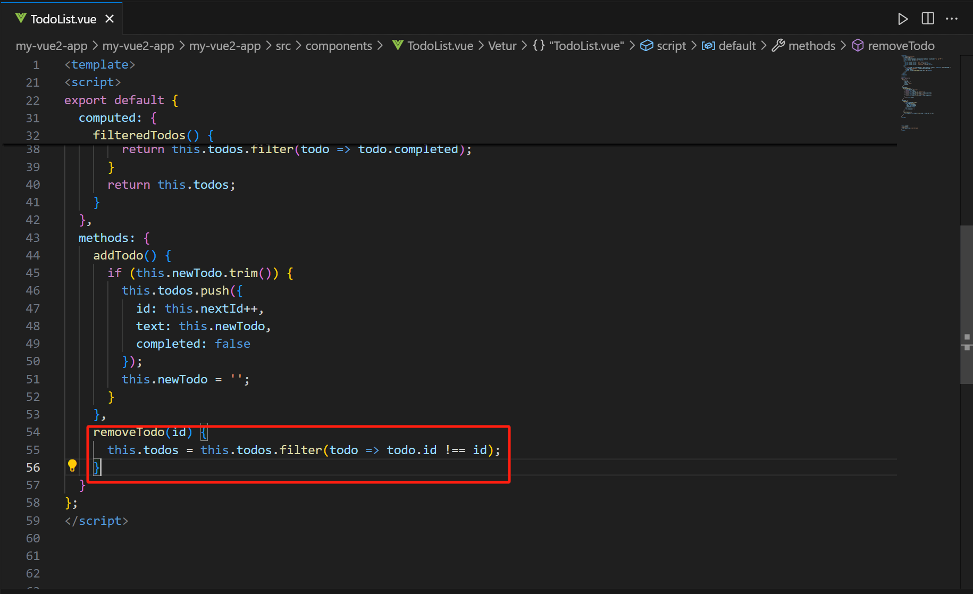973x594 pixels.
Task: Click the Run code play icon
Action: [902, 19]
